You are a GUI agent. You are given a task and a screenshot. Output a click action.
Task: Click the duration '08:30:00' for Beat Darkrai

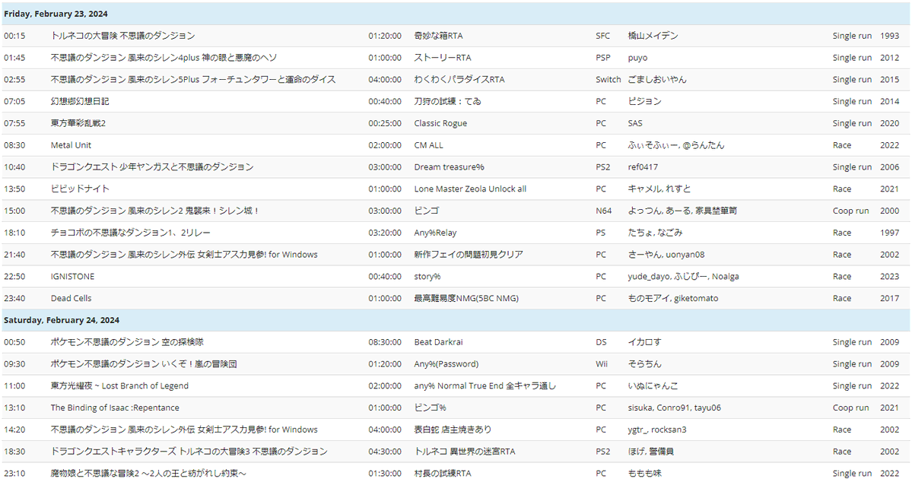[384, 342]
